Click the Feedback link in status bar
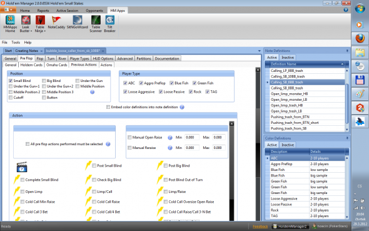This screenshot has width=369, height=231. coord(260,227)
